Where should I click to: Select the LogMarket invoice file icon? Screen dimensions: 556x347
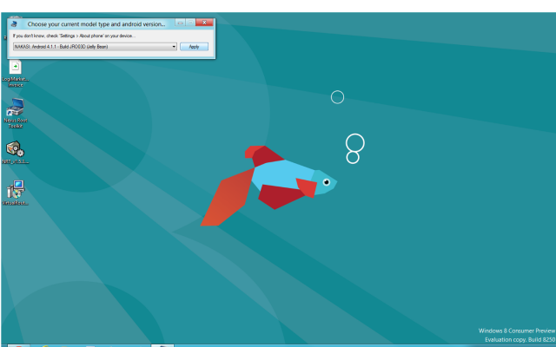click(x=16, y=75)
